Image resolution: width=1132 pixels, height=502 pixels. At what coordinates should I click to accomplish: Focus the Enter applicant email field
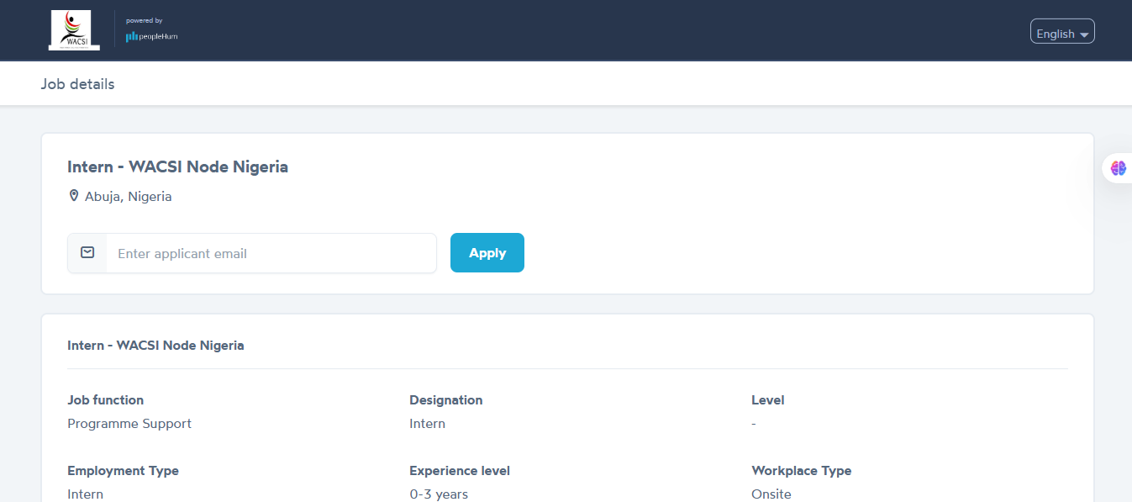coord(271,253)
